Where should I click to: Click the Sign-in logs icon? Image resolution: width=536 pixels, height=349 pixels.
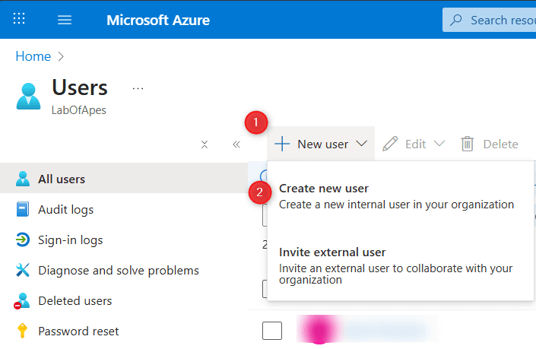(23, 240)
